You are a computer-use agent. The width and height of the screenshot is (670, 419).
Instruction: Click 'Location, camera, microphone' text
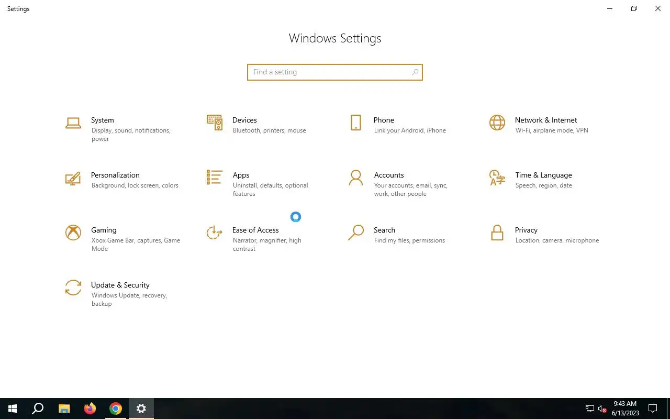[557, 240]
